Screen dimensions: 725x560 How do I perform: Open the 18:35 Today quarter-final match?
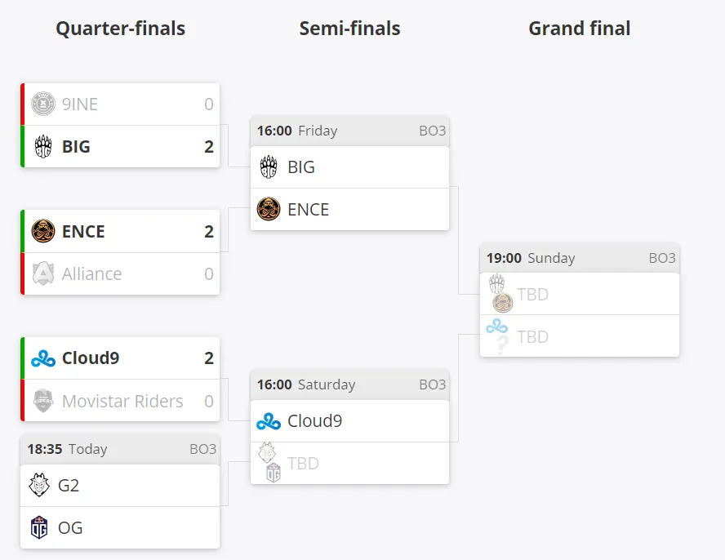pos(120,449)
